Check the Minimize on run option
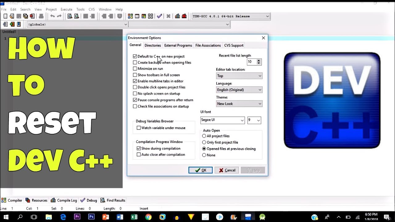Screen dimensions: 395x222 tap(135, 69)
